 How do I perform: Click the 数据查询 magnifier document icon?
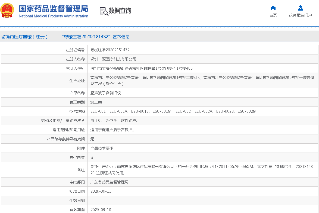coord(104,11)
